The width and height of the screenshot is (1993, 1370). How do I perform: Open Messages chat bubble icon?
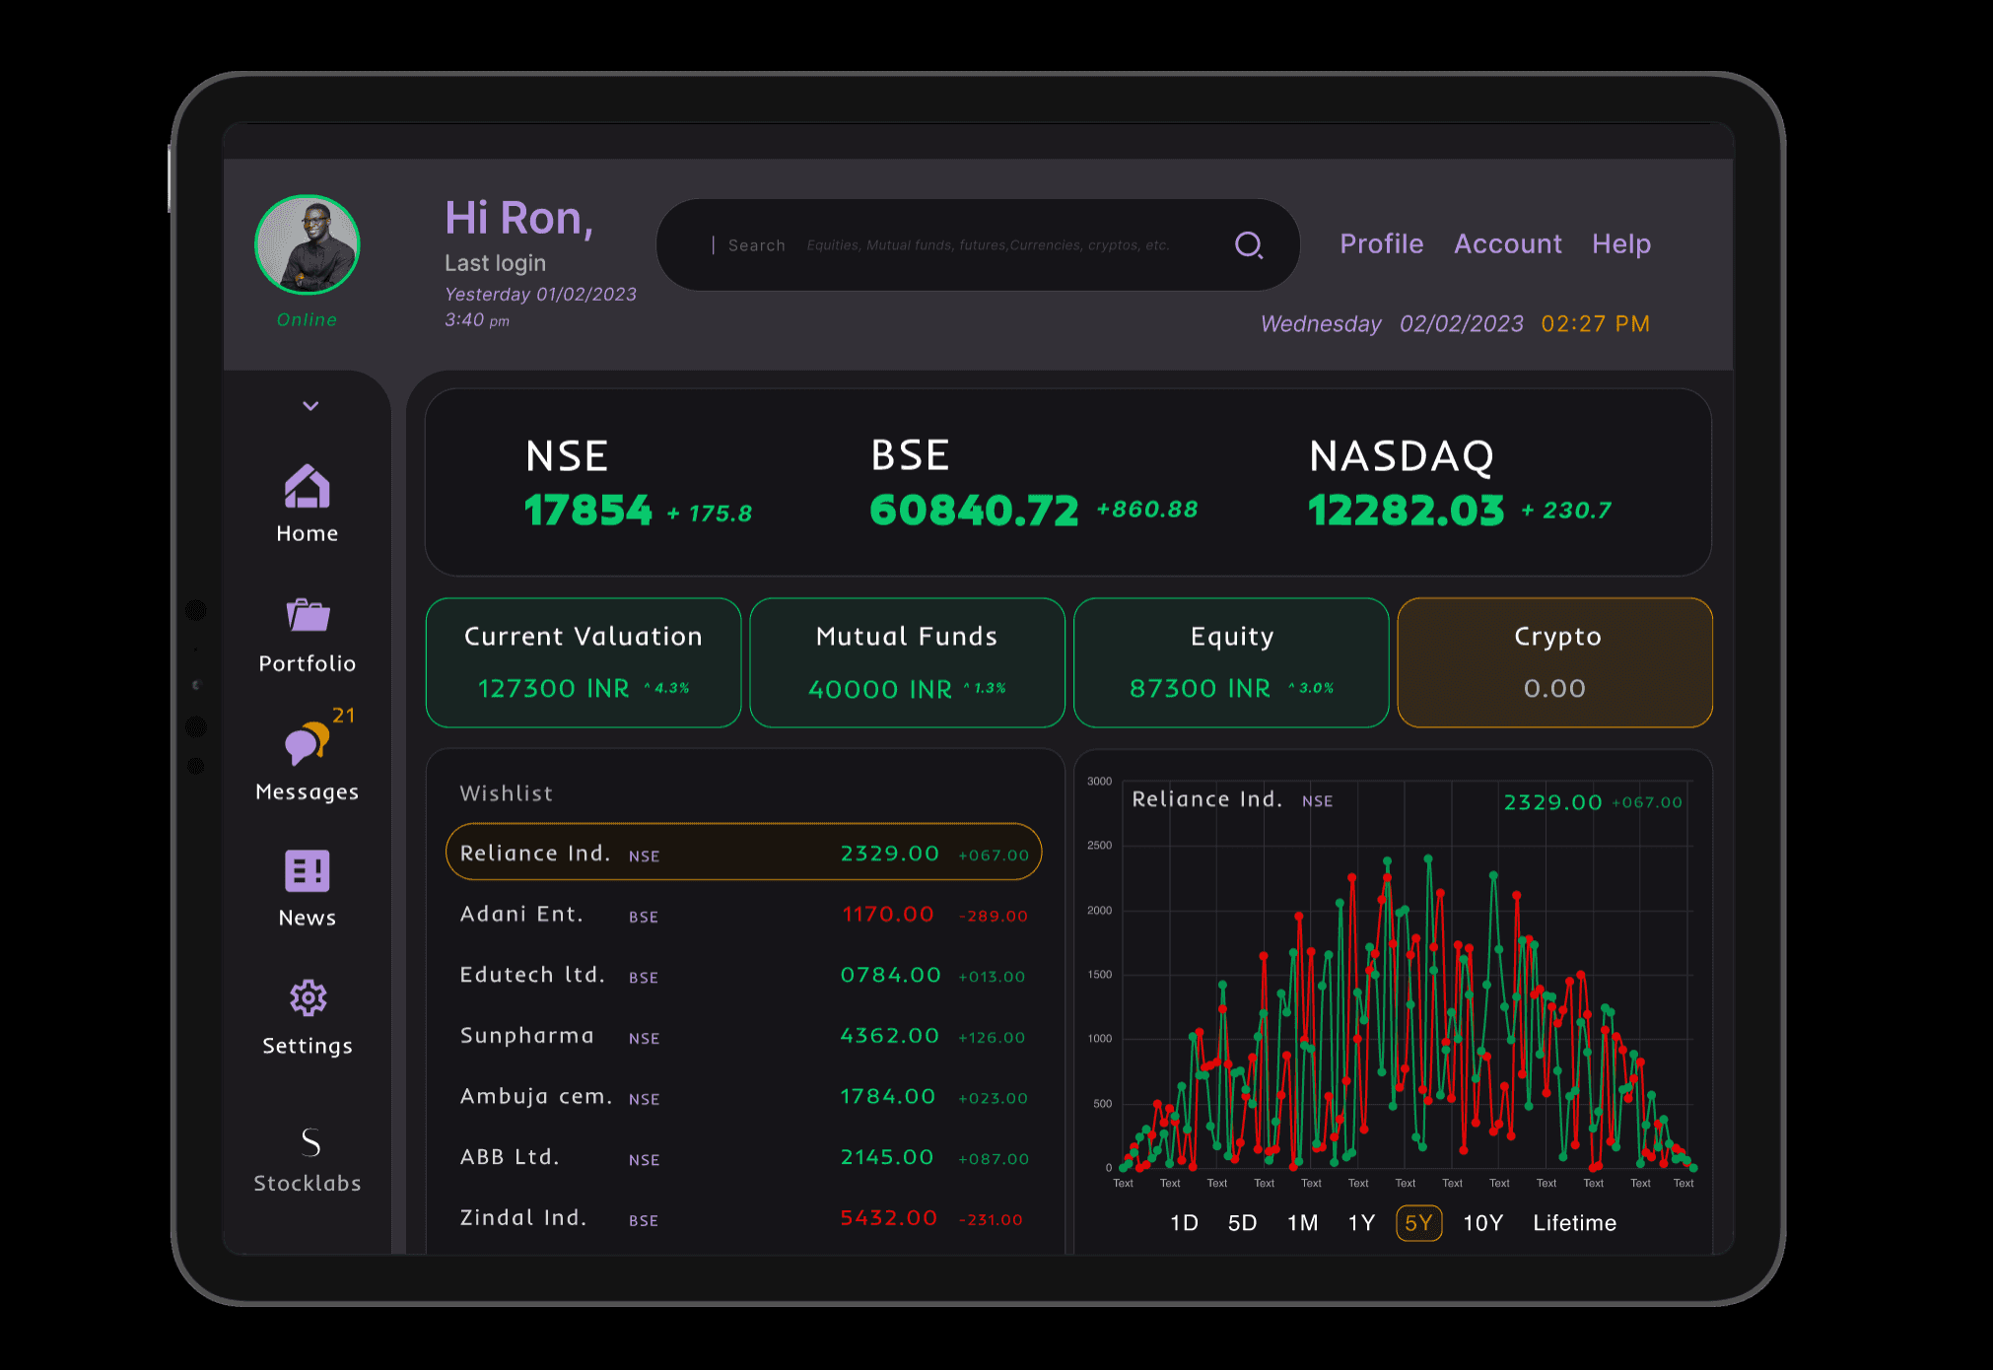pyautogui.click(x=306, y=743)
